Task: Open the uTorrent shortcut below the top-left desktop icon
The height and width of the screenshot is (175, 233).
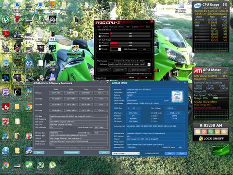Action: [6, 19]
